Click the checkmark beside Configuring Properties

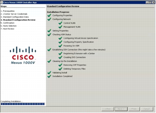49,15
